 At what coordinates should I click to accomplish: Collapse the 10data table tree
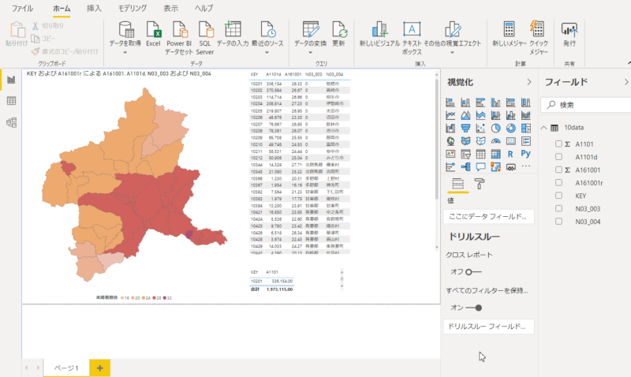click(543, 128)
